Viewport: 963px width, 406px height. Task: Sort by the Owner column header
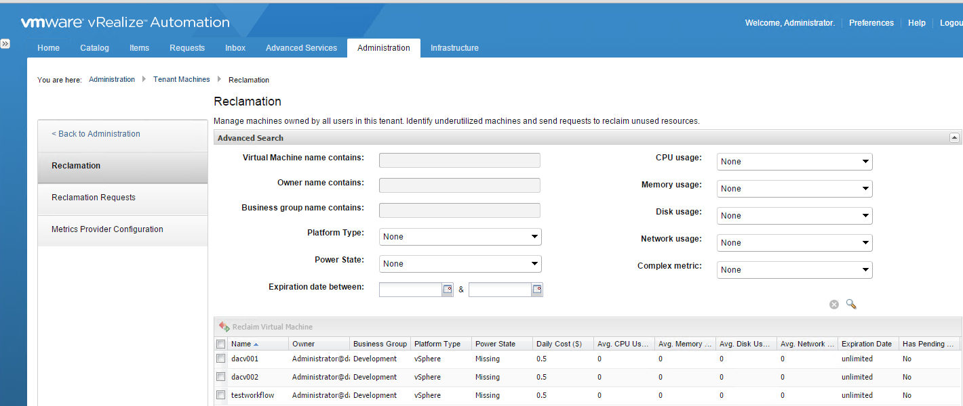(319, 344)
